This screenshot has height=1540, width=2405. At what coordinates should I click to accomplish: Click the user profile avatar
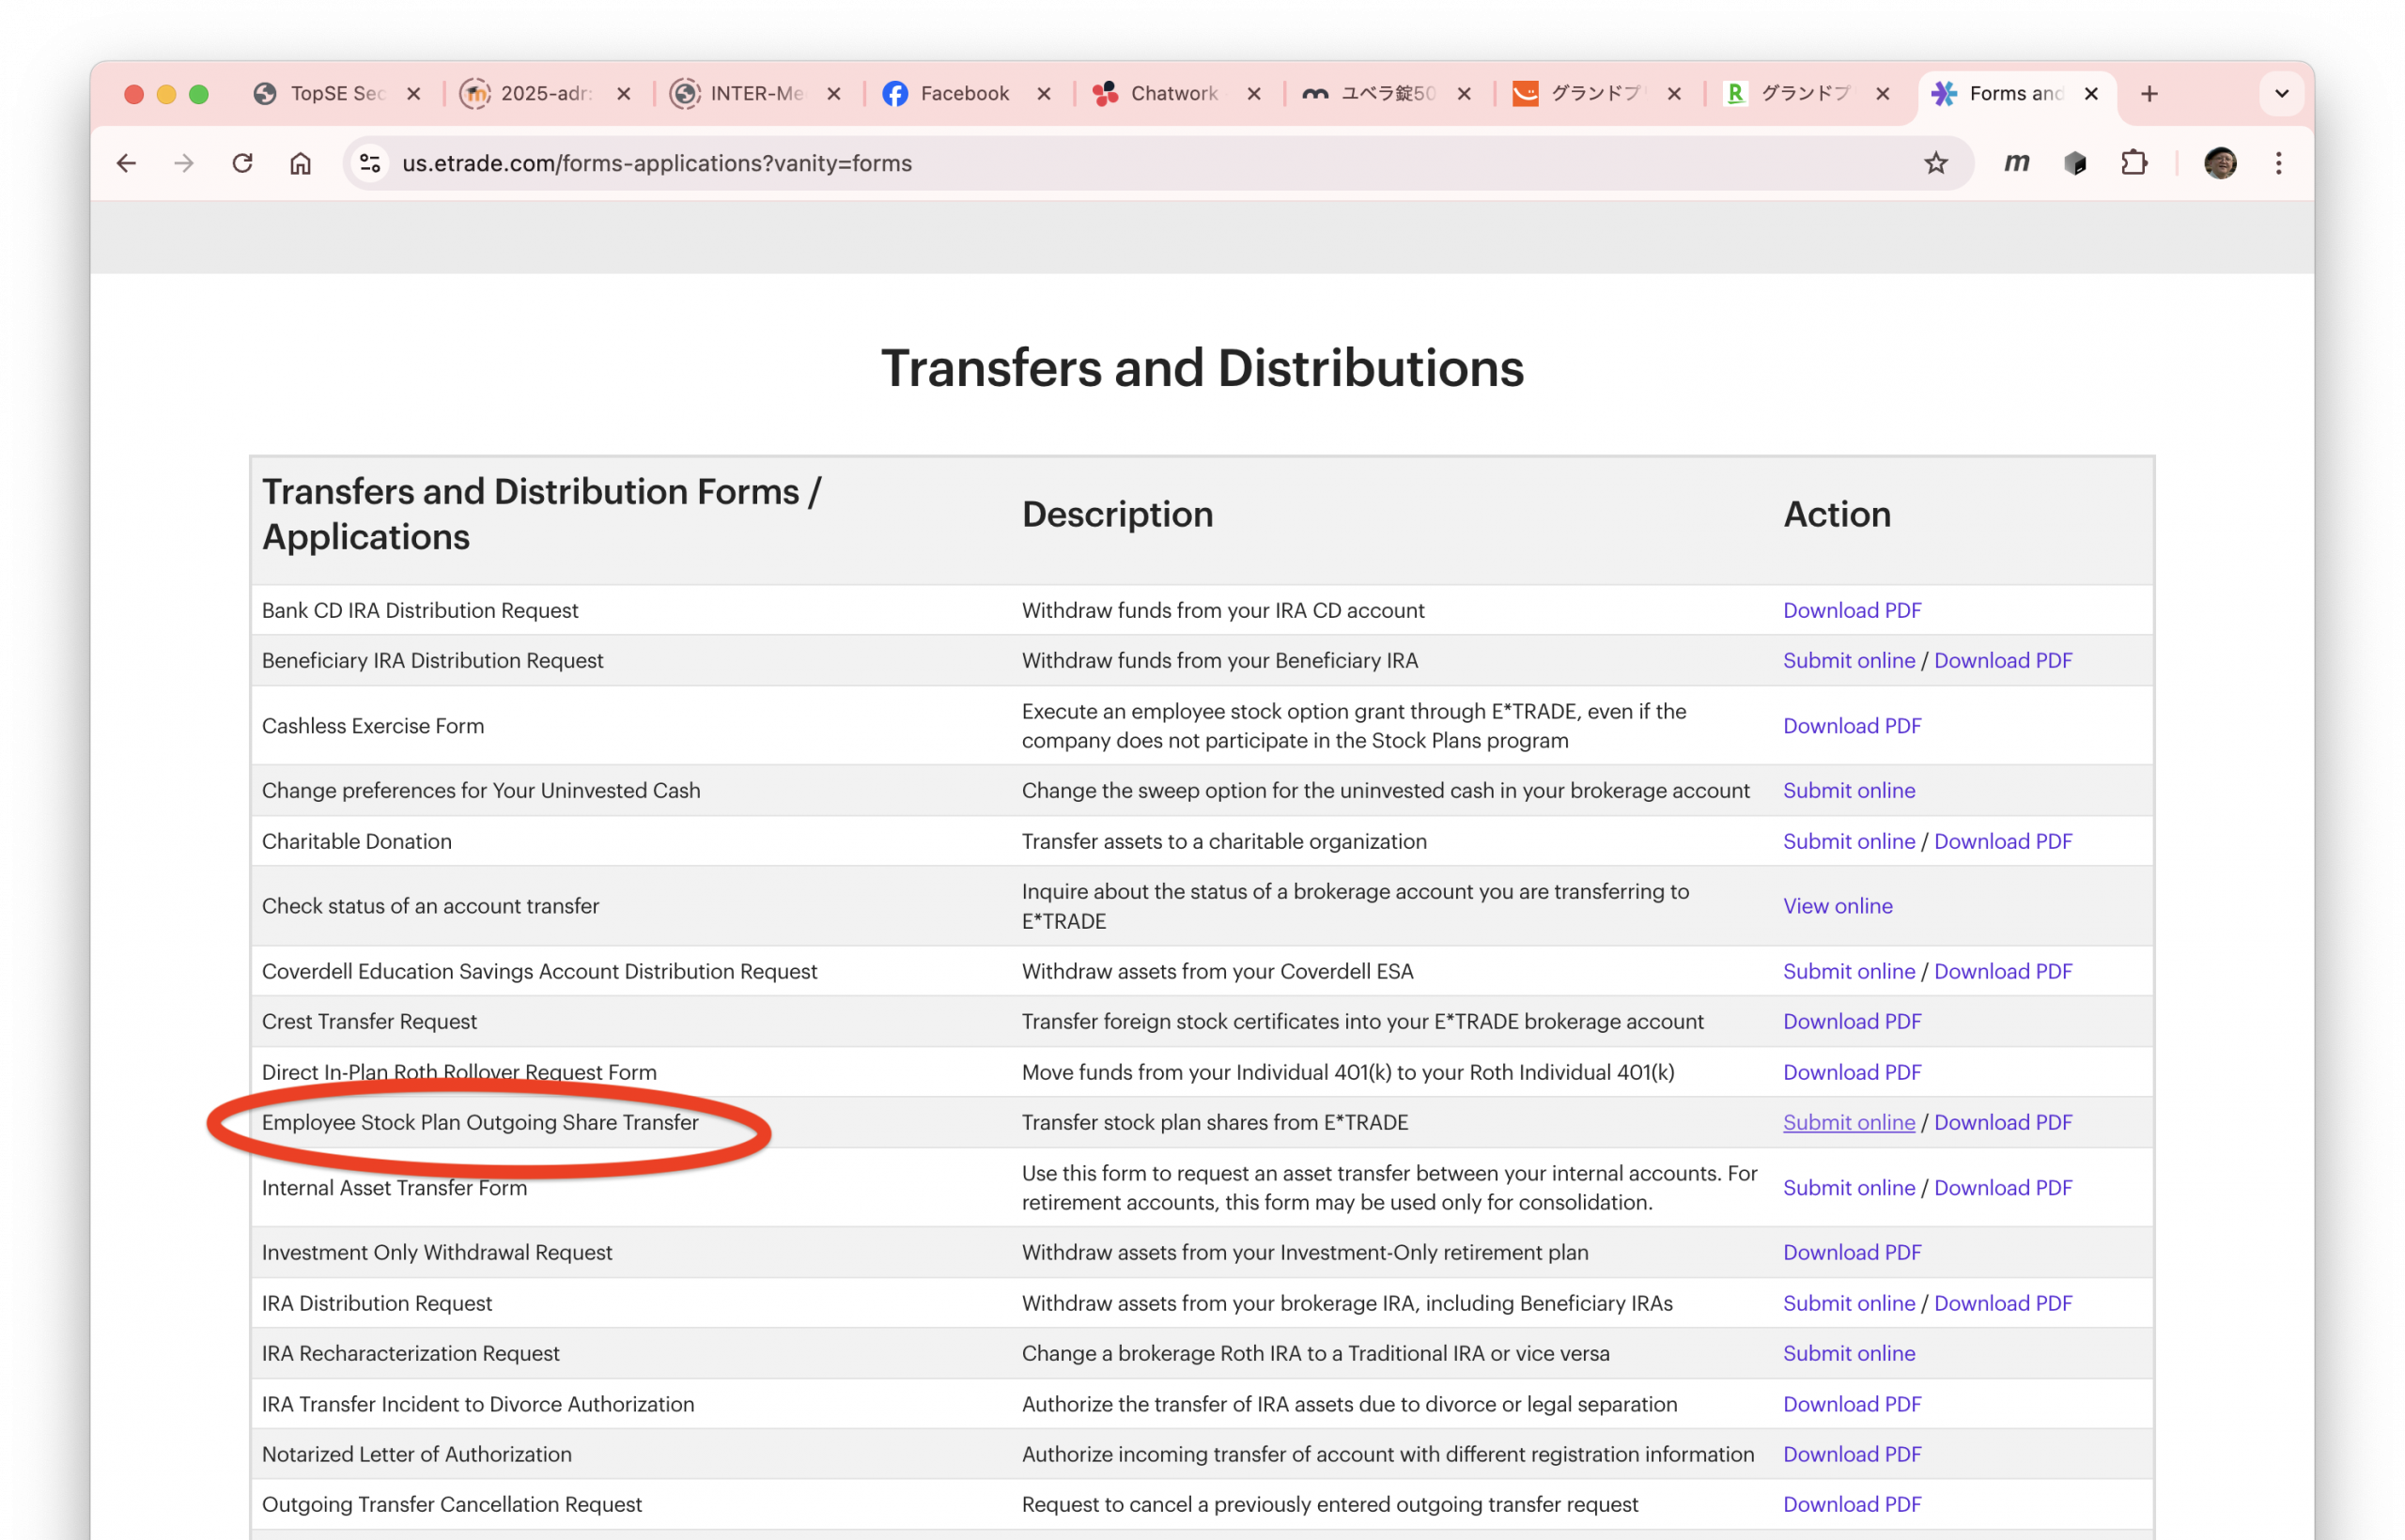[2220, 163]
